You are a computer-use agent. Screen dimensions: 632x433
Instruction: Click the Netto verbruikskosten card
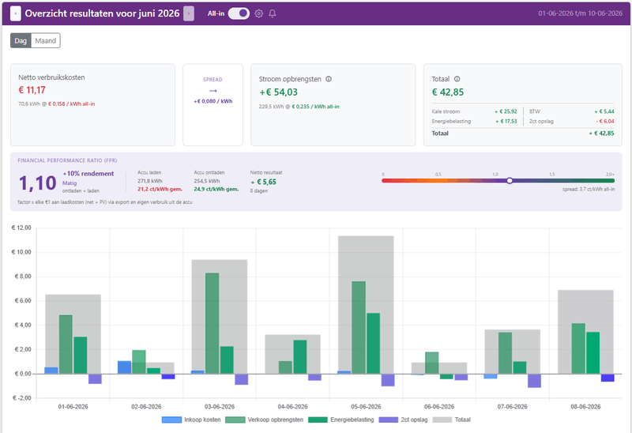pos(92,105)
